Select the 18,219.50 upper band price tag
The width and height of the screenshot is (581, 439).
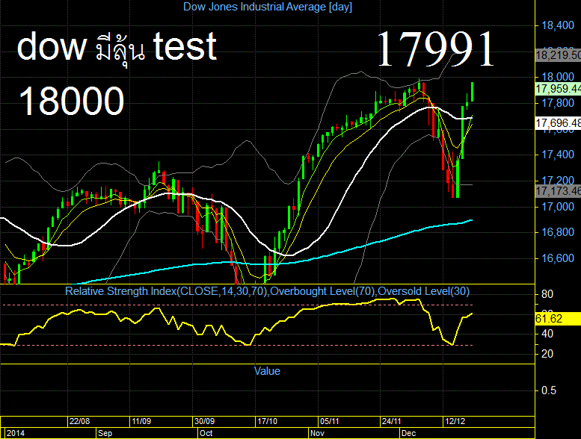pyautogui.click(x=558, y=55)
